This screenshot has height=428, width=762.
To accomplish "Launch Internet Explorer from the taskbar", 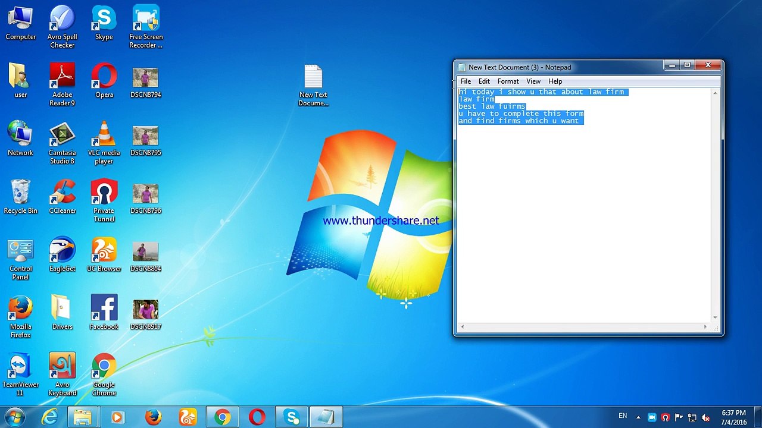I will click(49, 417).
